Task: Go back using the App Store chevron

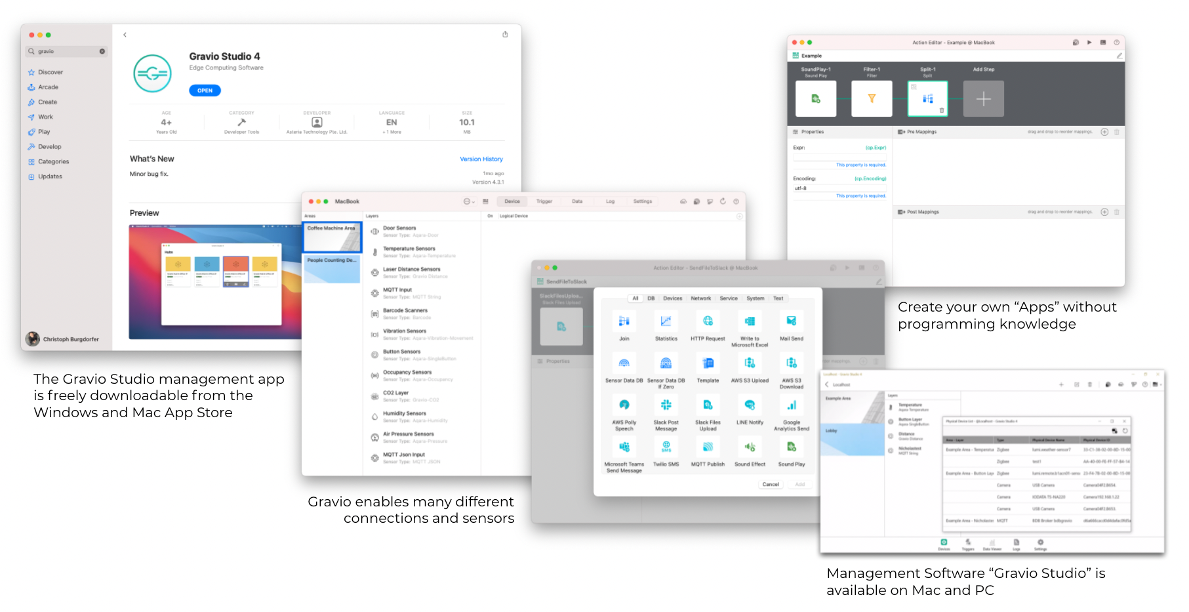Action: [x=125, y=35]
